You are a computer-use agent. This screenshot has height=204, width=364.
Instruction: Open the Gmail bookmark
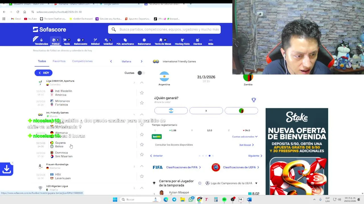(16, 19)
